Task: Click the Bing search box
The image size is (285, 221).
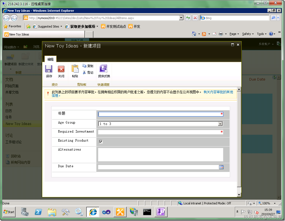Action: click(x=234, y=18)
